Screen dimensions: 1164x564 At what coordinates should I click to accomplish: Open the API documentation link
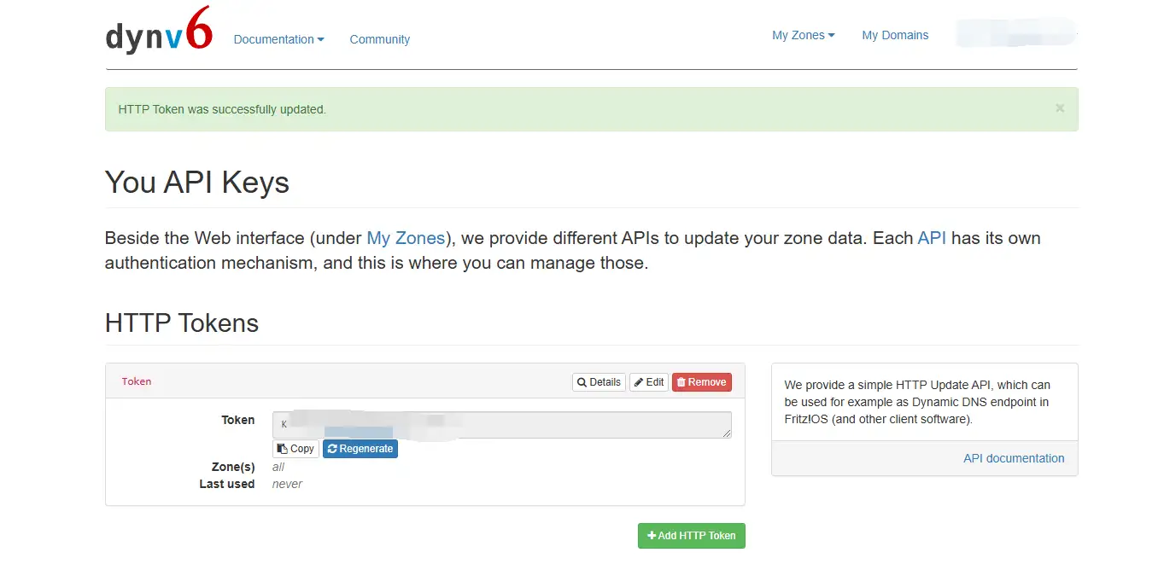[x=1014, y=458]
